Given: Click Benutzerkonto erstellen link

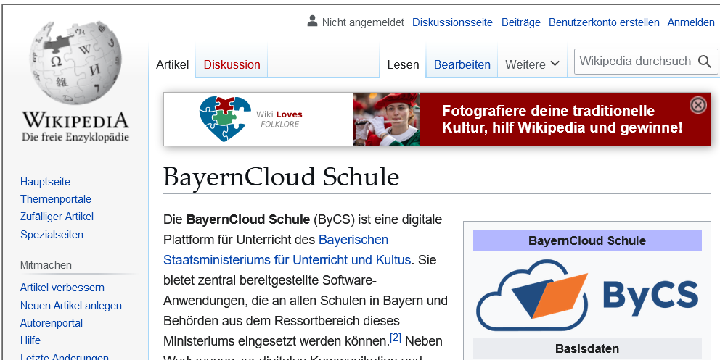Looking at the screenshot, I should 604,22.
